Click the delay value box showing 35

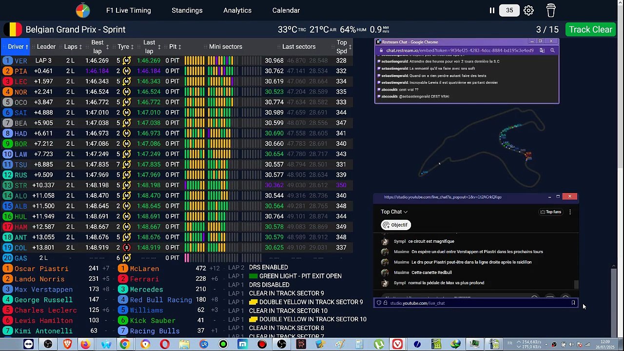point(509,10)
